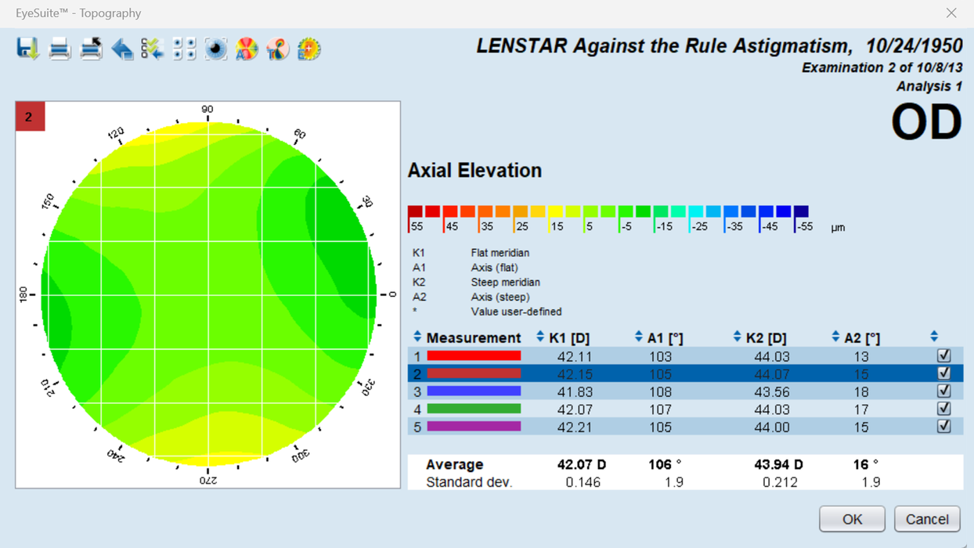
Task: Sort by the K2 [D] column arrows
Action: [737, 337]
